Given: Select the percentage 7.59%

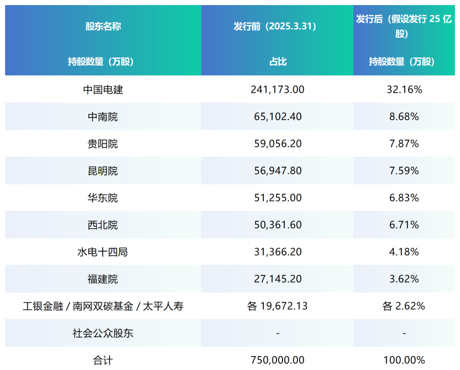Looking at the screenshot, I should click(404, 171).
